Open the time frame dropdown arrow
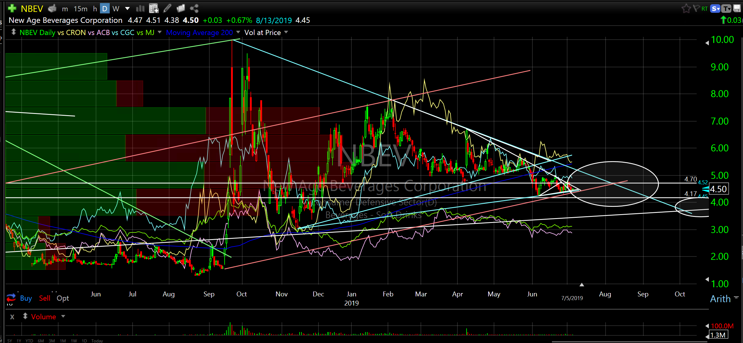The image size is (743, 343). 127,9
